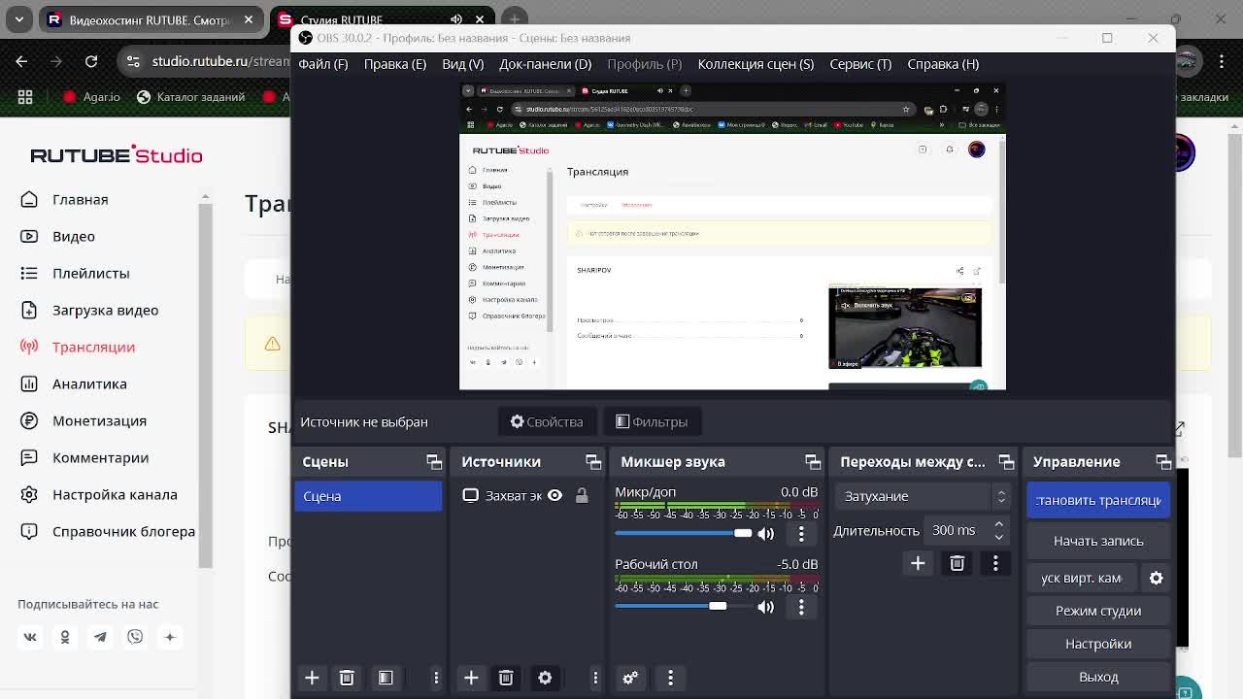The image size is (1243, 699).
Task: View site information icon in address bar
Action: pos(133,61)
